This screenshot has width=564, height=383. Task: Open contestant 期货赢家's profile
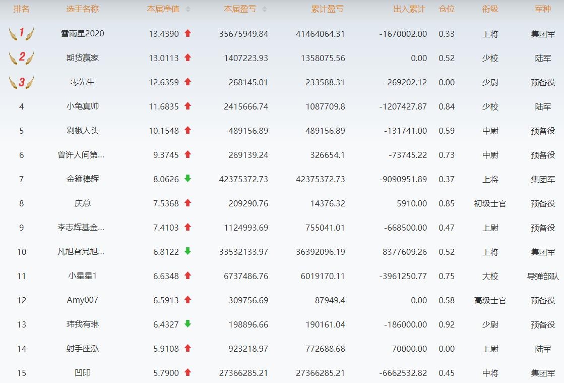(x=82, y=58)
